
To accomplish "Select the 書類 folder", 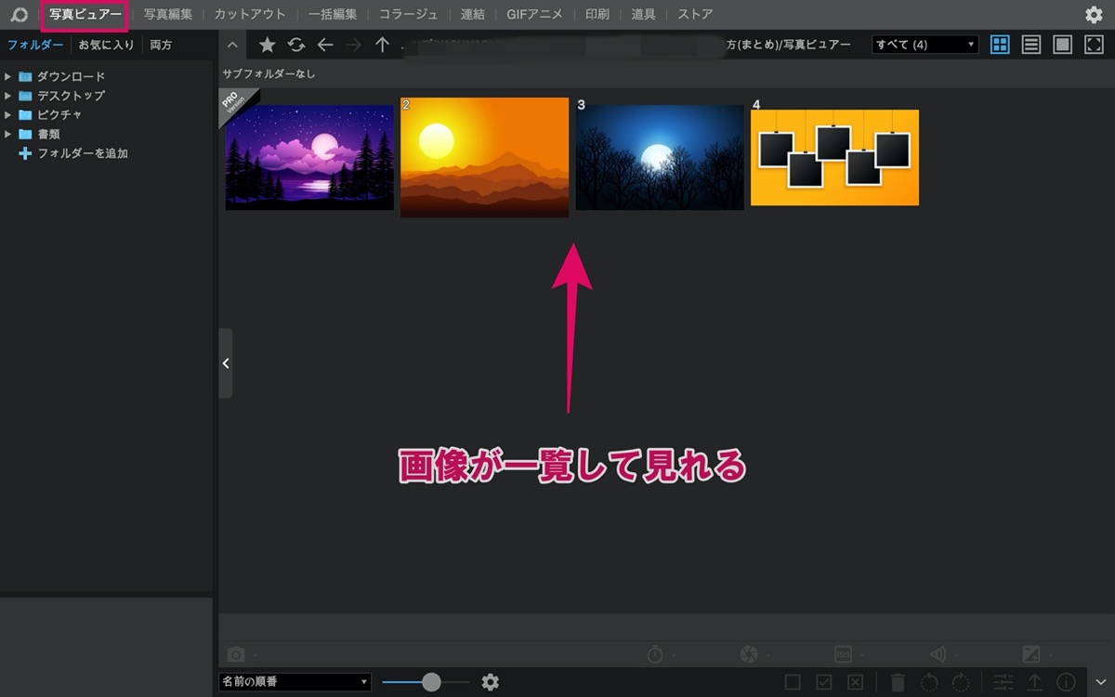I will point(48,134).
